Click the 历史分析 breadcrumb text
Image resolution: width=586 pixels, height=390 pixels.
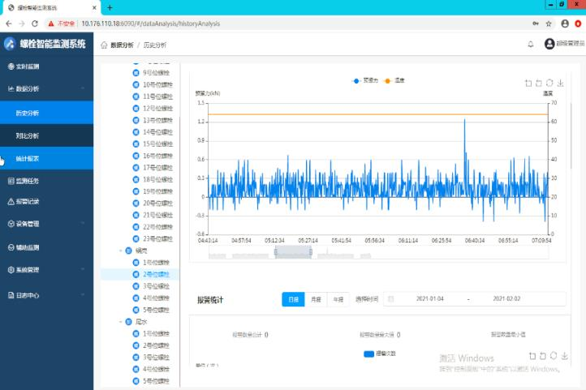tap(155, 45)
